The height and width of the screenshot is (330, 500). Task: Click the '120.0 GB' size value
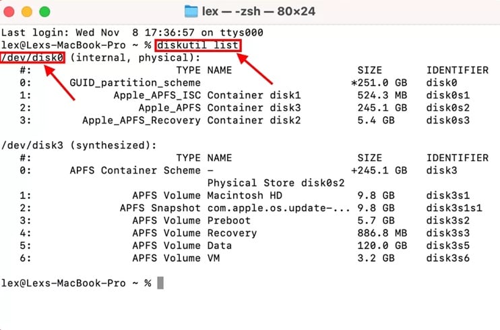click(x=382, y=246)
